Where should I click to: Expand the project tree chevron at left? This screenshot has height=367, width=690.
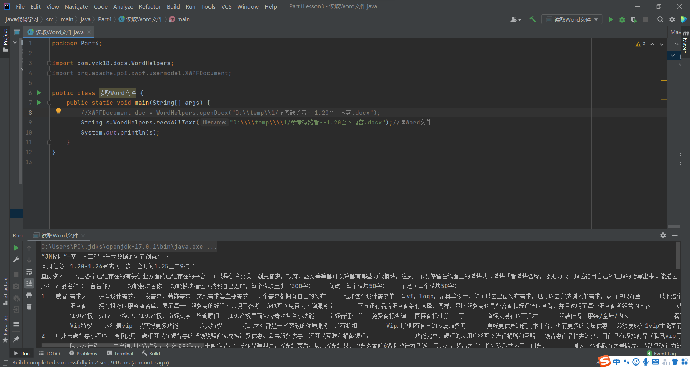[15, 43]
